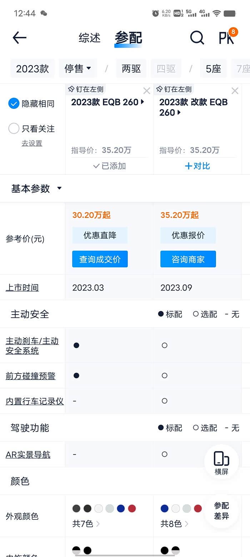Select the 两驱 drive filter

131,68
